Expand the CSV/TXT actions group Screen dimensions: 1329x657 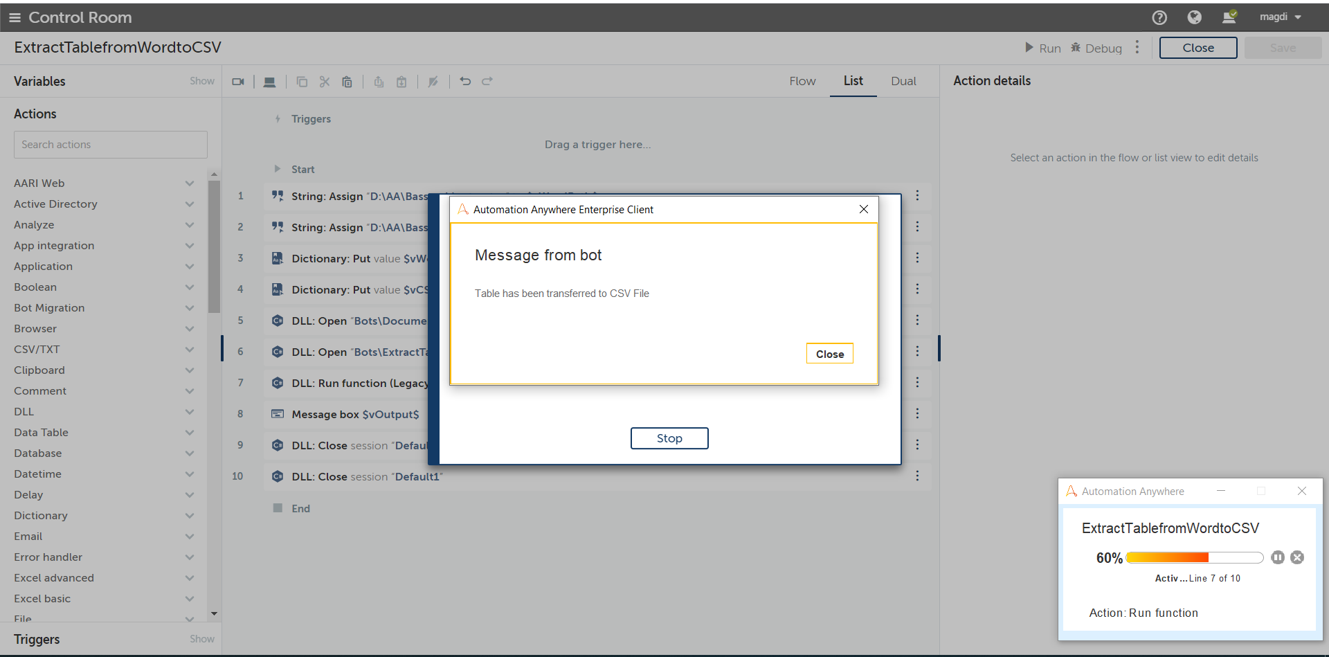(190, 350)
